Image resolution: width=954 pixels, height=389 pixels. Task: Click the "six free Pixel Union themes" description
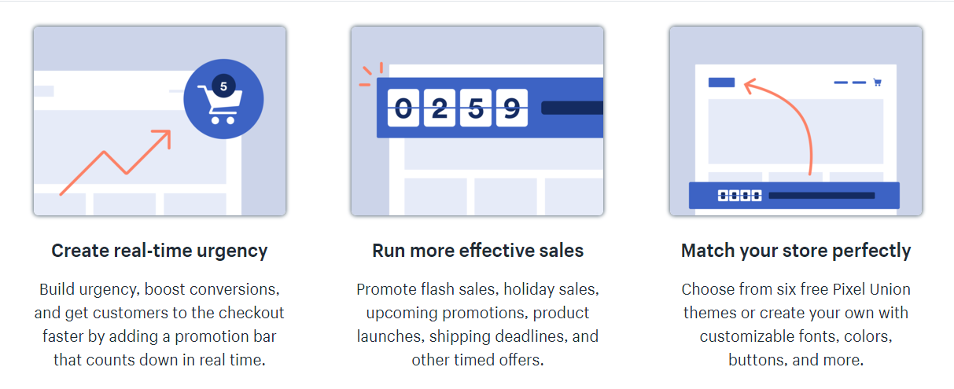click(x=796, y=325)
